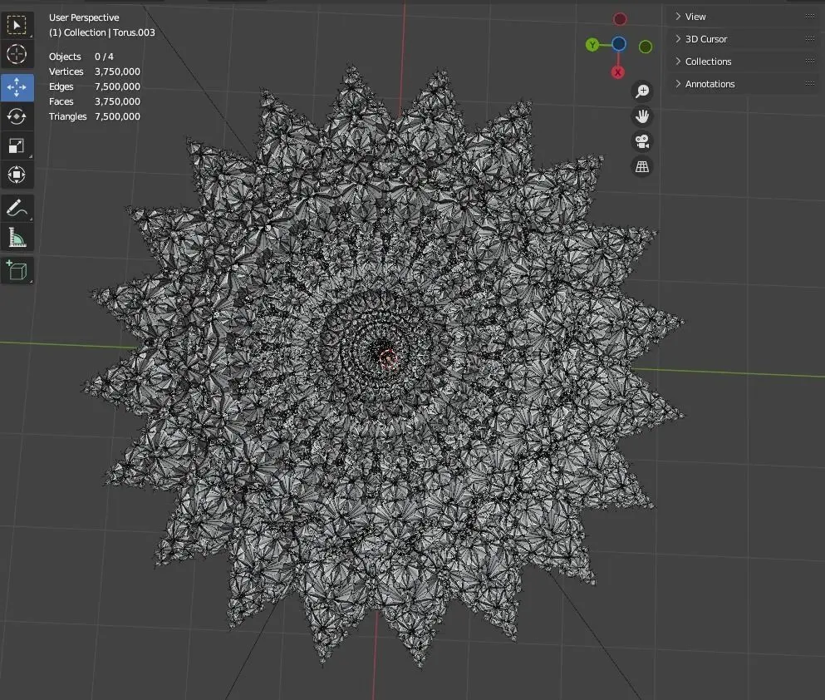Pick the Rotate tool
The width and height of the screenshot is (825, 700).
tap(17, 116)
